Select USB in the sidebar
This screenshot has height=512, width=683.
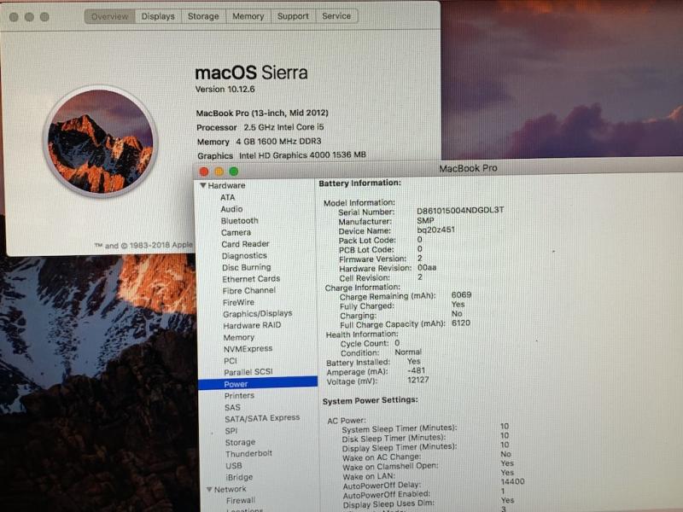coord(233,465)
